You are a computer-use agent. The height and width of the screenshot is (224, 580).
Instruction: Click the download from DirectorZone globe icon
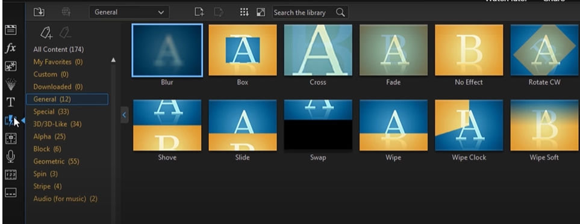tap(66, 12)
